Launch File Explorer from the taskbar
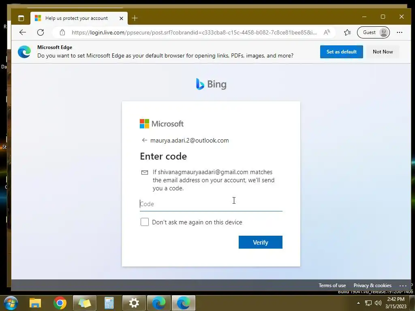This screenshot has height=311, width=415. coord(35,303)
